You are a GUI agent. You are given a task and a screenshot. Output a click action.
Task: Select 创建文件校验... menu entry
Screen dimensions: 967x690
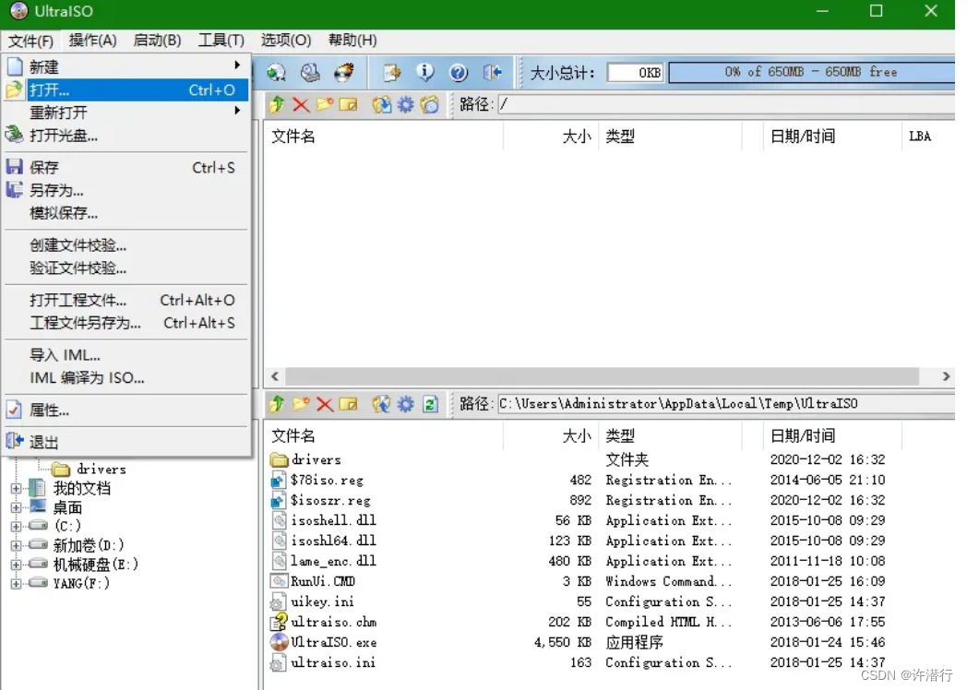[125, 245]
